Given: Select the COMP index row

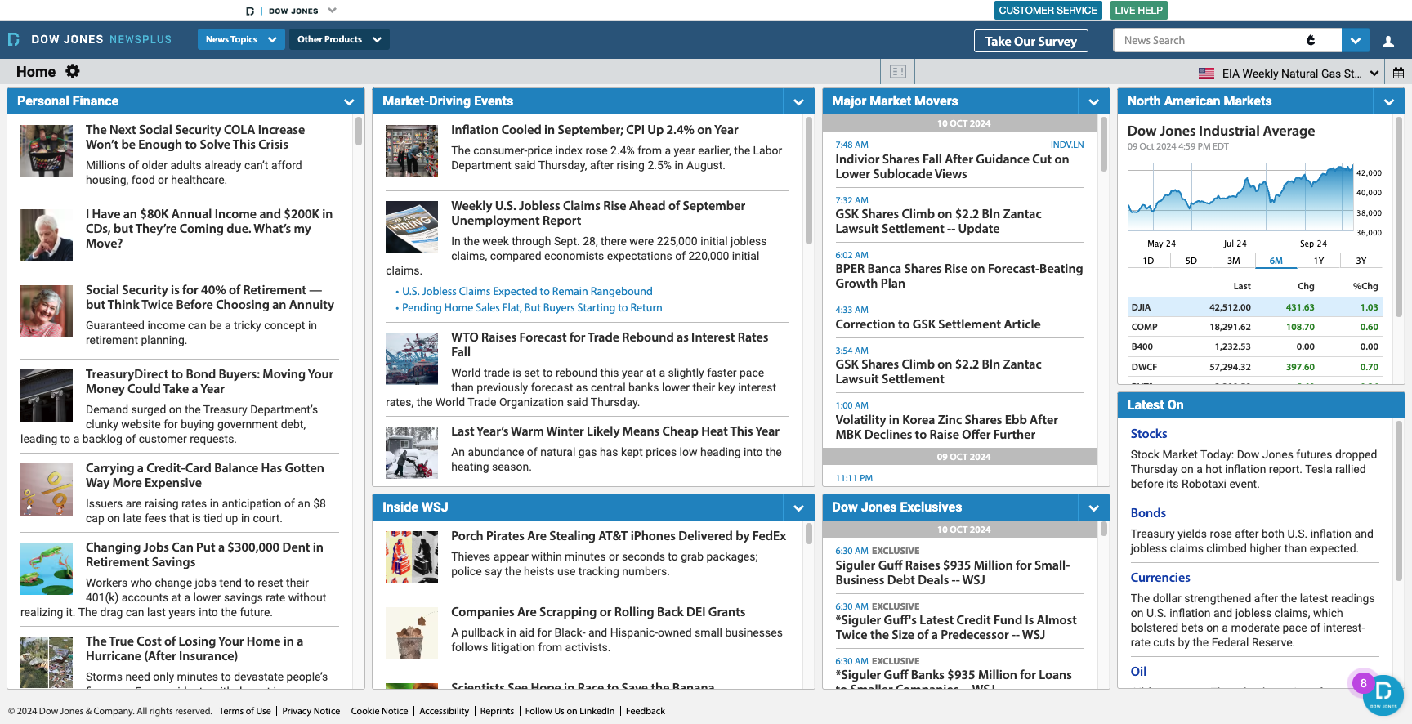Looking at the screenshot, I should click(x=1254, y=327).
